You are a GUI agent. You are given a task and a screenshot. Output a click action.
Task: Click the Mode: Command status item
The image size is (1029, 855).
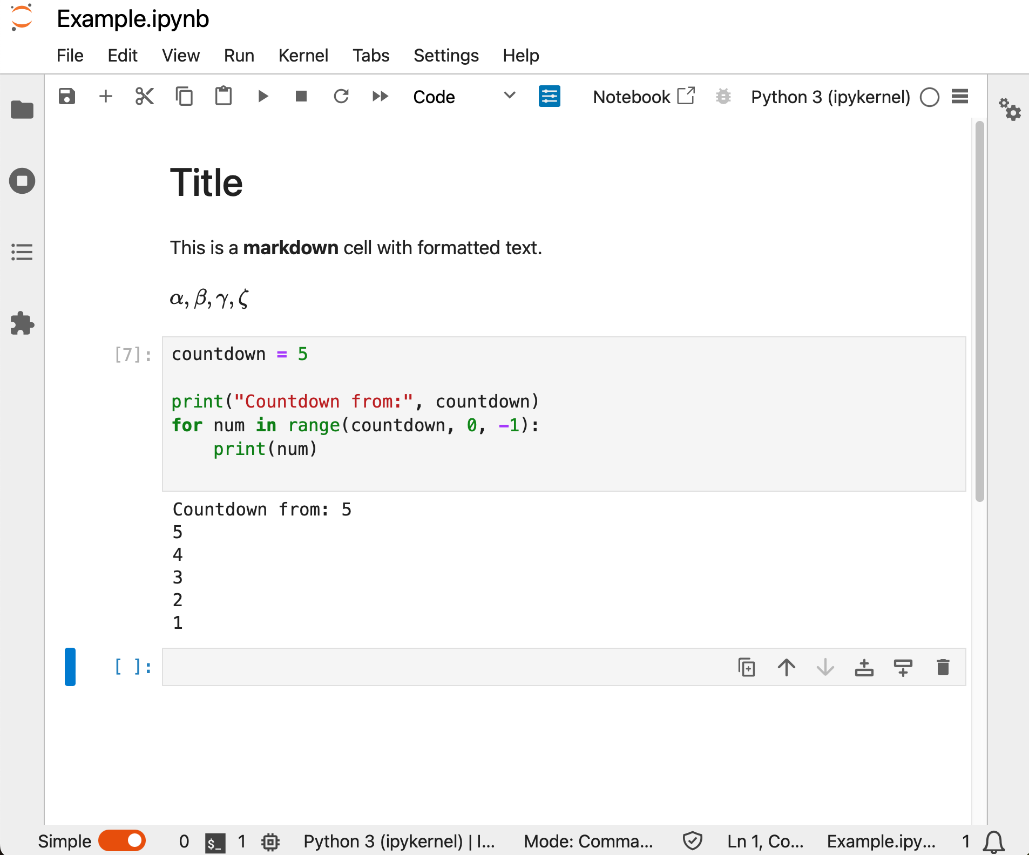588,842
